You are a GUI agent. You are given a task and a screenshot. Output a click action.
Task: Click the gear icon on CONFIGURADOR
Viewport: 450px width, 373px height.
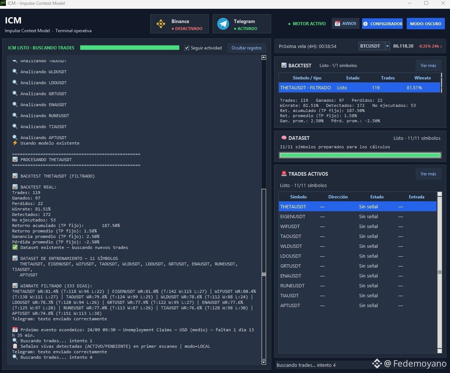point(365,24)
